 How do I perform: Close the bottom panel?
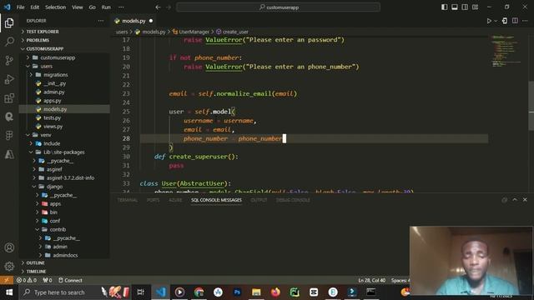(525, 200)
